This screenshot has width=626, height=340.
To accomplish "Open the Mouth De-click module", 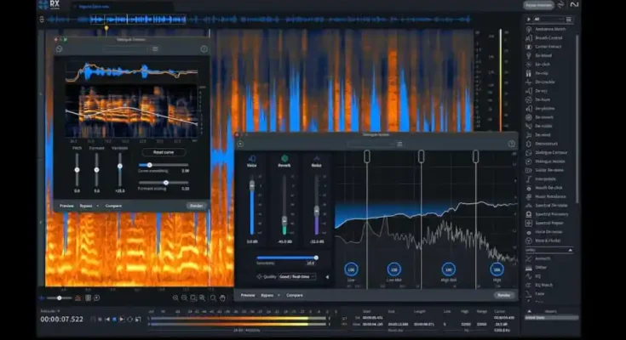I will pos(549,185).
